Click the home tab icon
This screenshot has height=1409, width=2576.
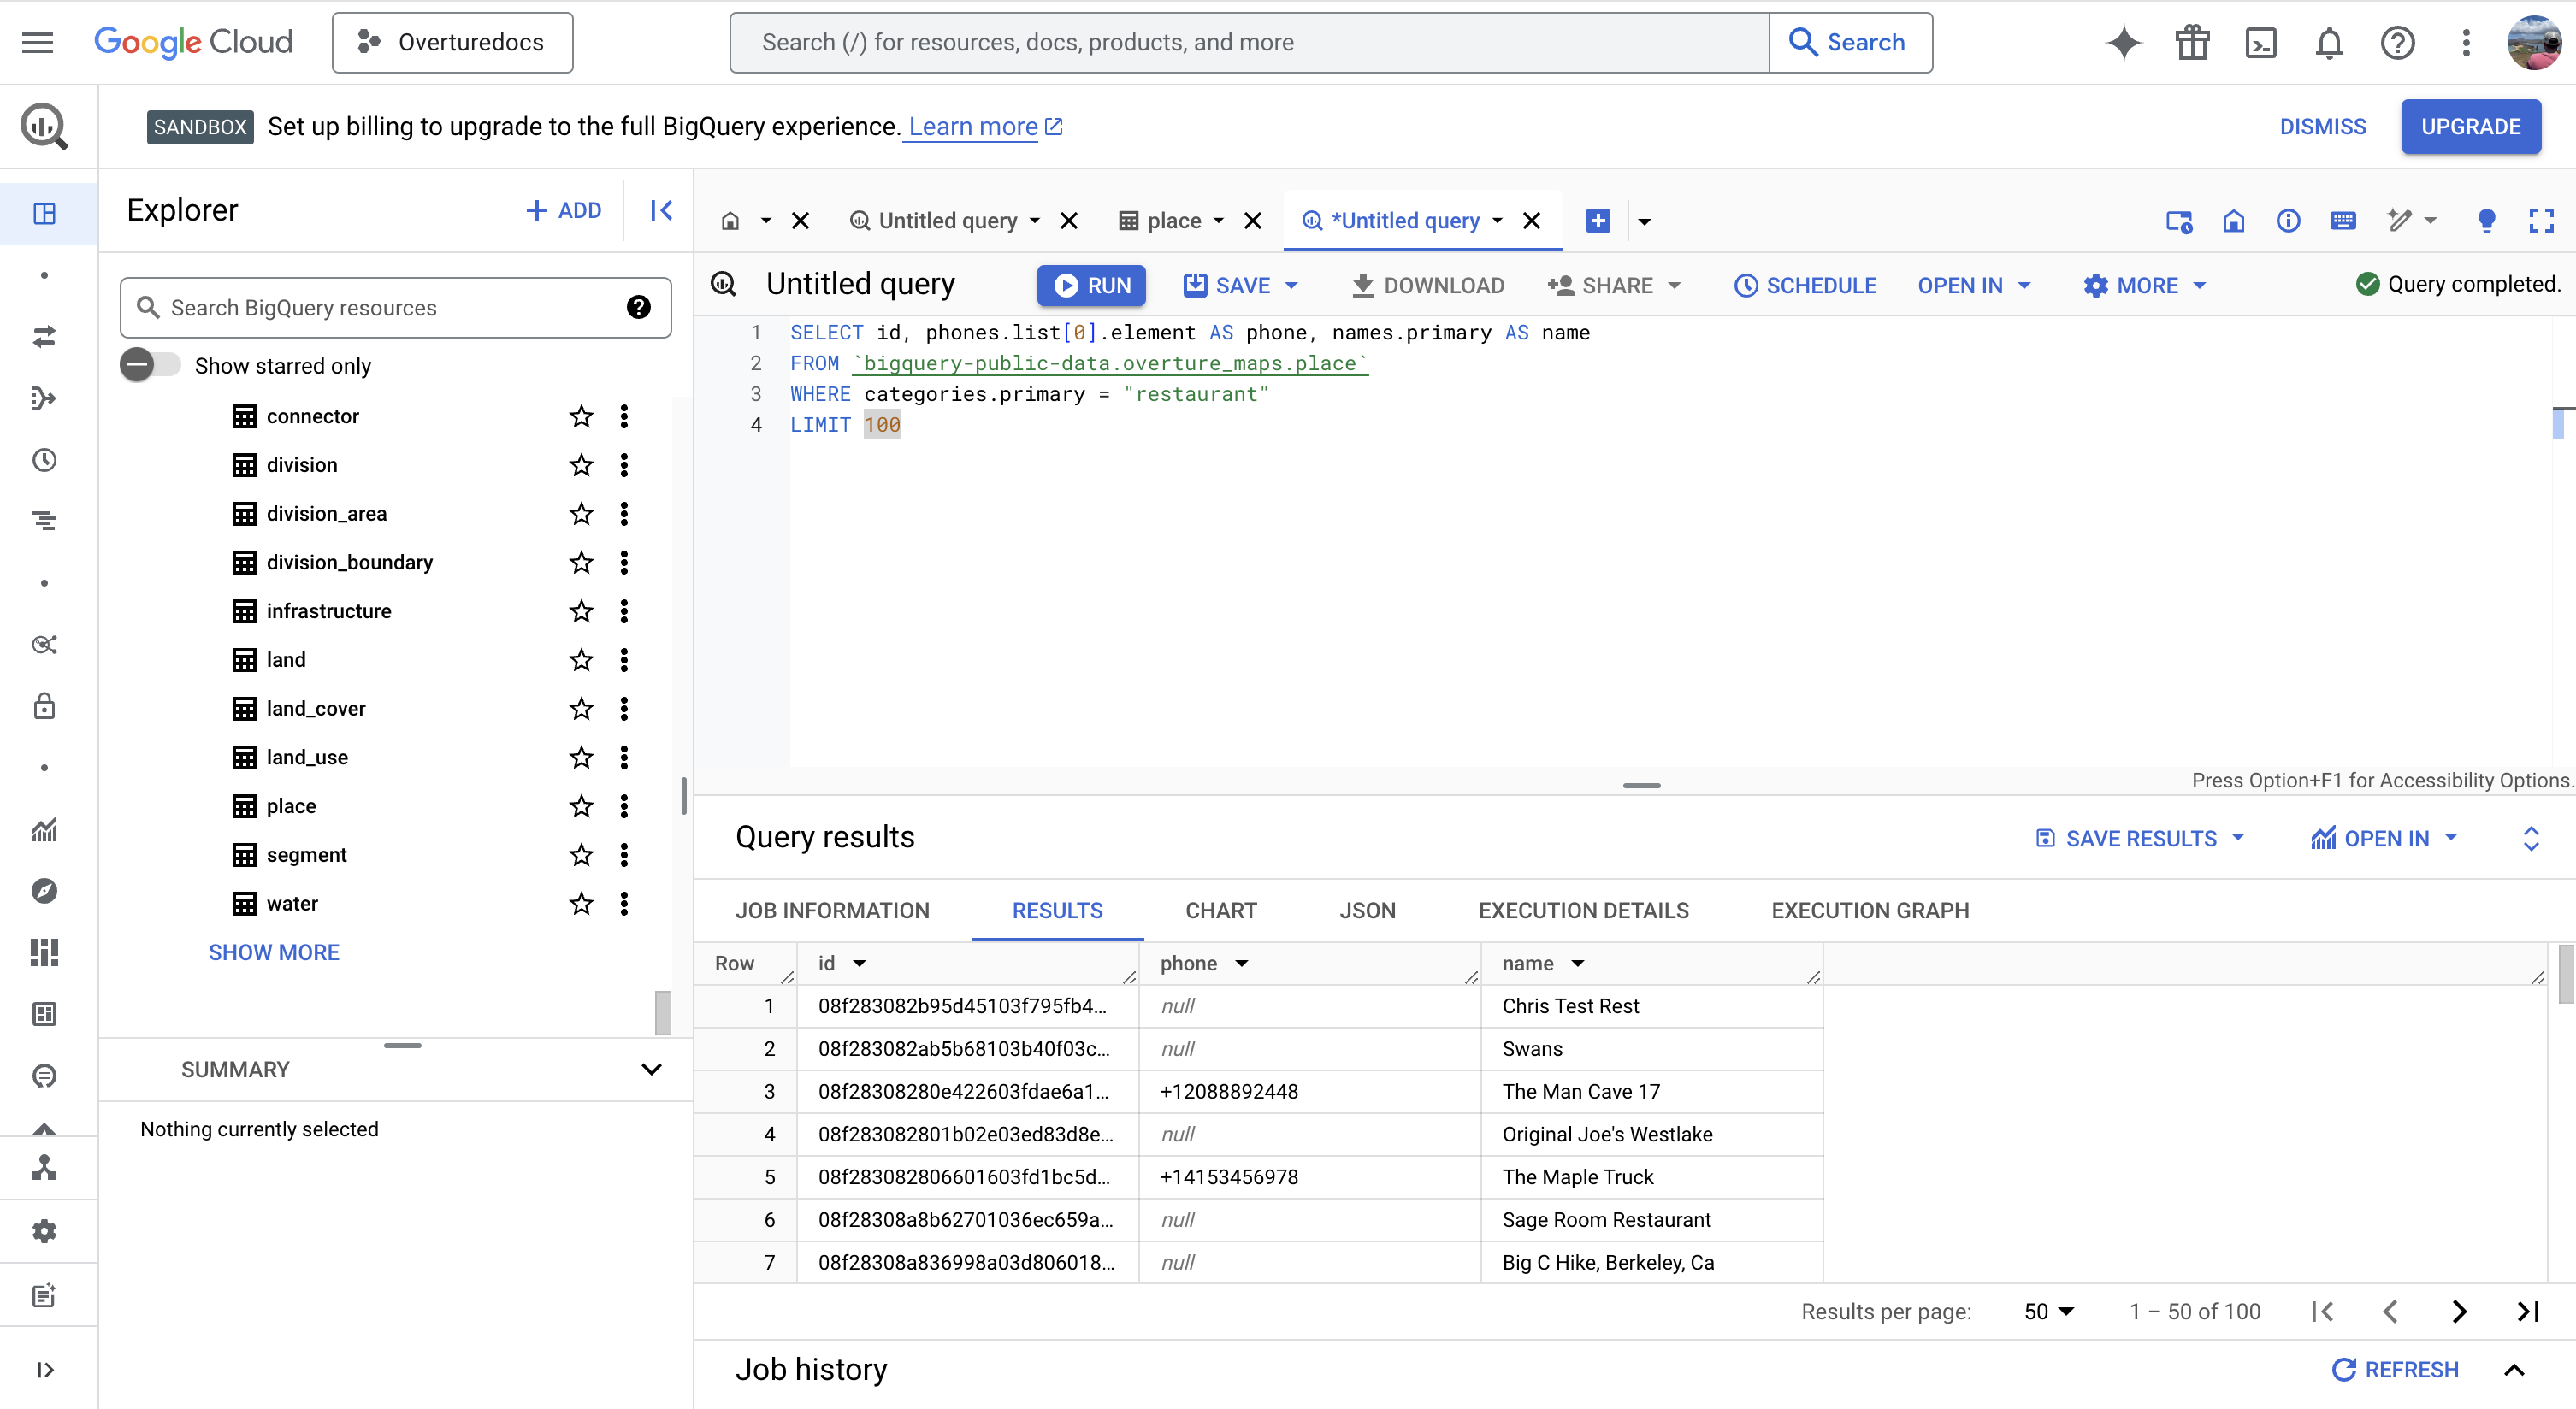tap(730, 220)
